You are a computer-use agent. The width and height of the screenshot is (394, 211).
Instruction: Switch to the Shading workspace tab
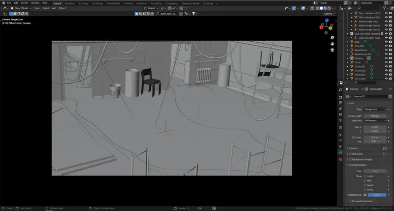129,3
